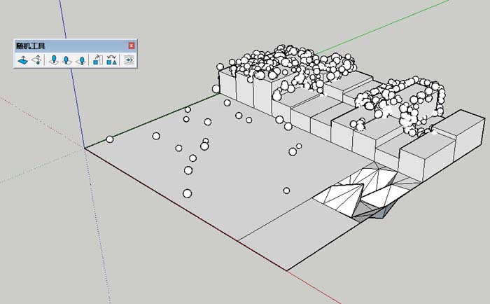
Task: Click the random swap shapes tool icon
Action: (111, 60)
